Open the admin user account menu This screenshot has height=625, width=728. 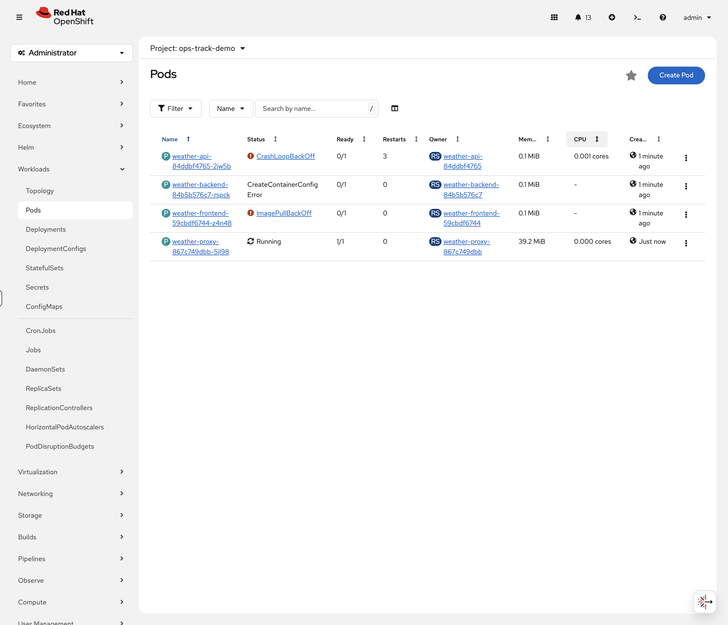(697, 17)
